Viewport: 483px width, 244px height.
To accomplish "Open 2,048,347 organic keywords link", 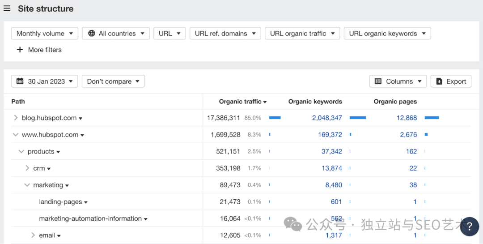I will (327, 118).
